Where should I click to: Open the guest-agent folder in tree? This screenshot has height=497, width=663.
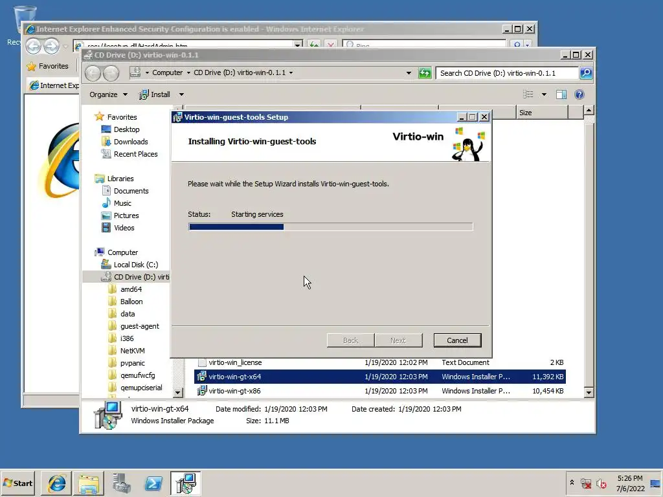click(x=140, y=326)
